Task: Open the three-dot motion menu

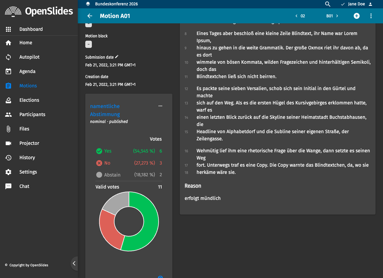Action: click(371, 16)
